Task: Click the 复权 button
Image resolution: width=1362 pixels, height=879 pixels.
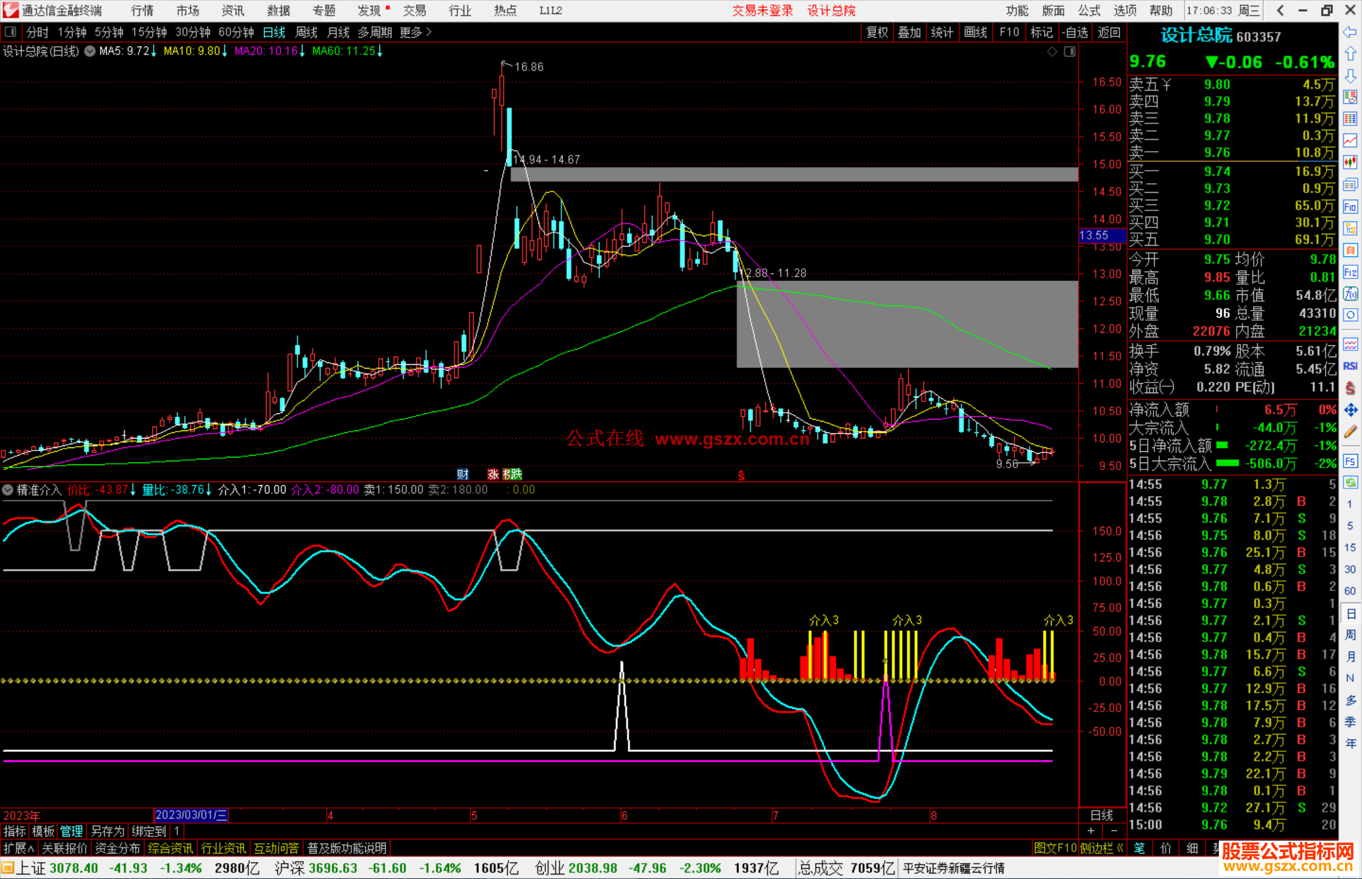Action: (877, 32)
